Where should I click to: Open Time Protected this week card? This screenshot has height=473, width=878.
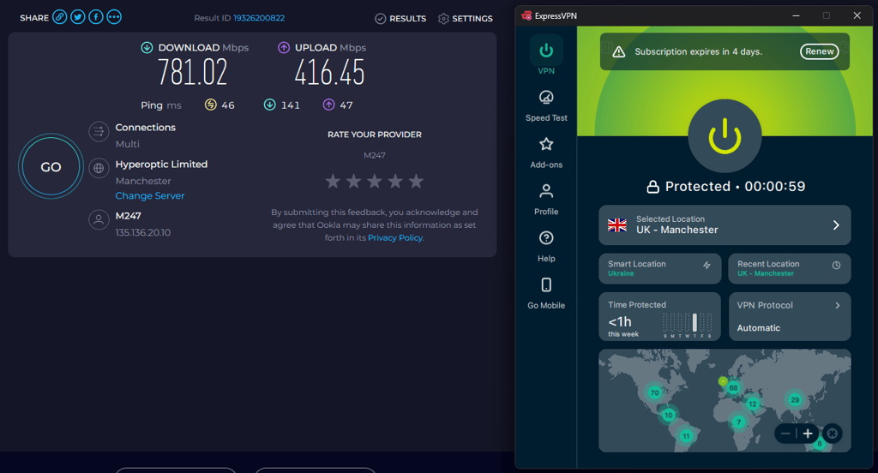pos(659,317)
